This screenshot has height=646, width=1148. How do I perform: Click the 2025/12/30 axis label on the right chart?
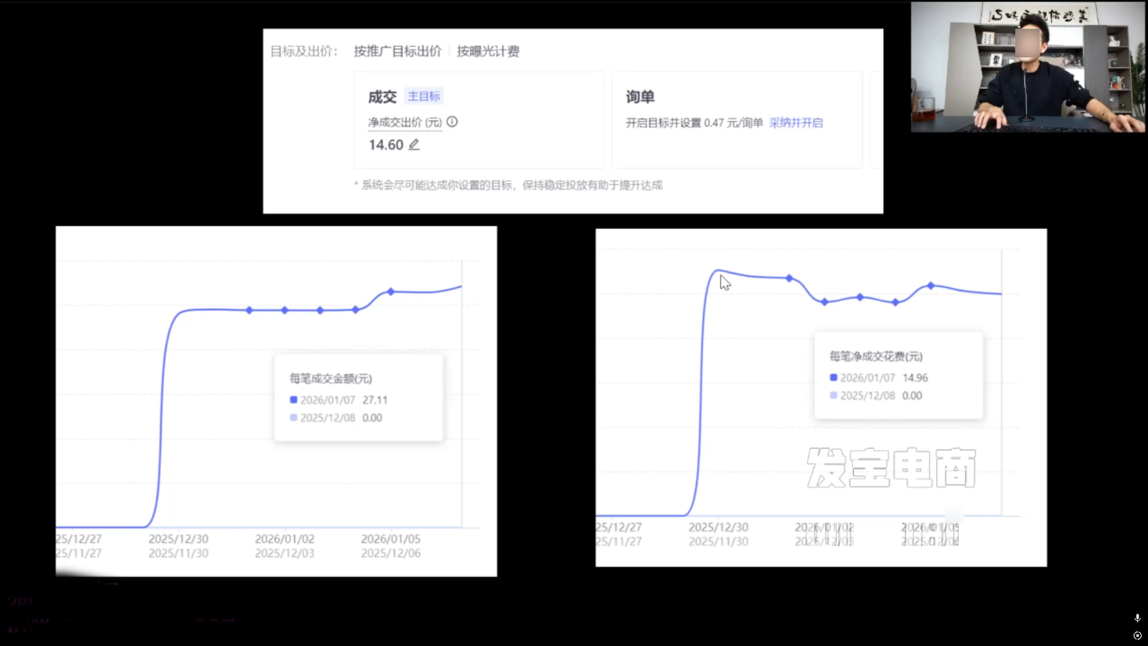[718, 528]
